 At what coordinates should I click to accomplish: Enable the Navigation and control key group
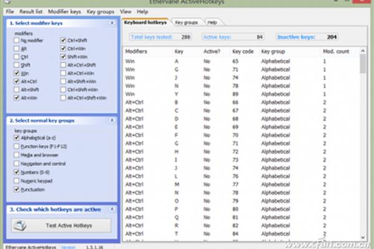tap(16, 164)
